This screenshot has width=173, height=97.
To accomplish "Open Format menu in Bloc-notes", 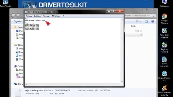I will (46, 16).
